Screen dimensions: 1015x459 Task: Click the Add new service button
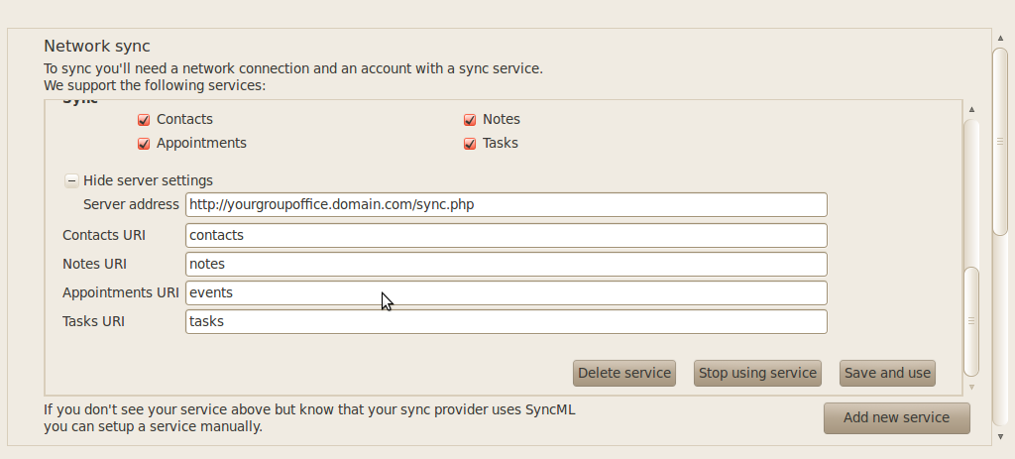(x=896, y=418)
